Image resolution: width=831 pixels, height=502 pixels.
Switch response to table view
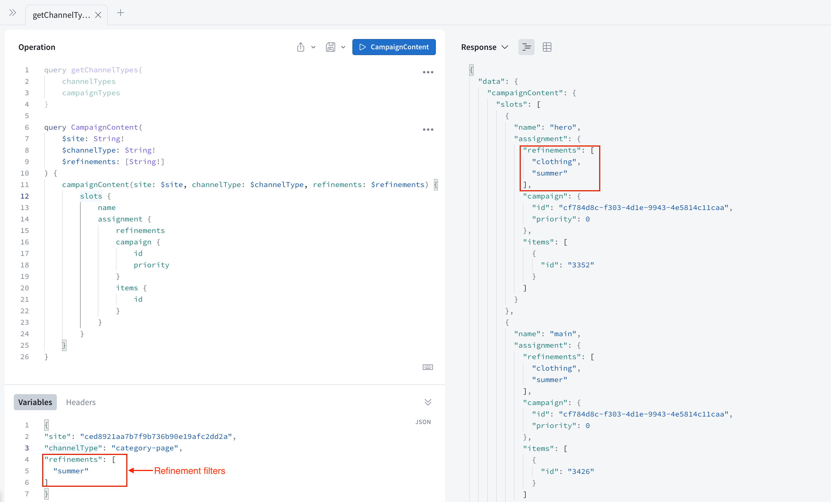(x=547, y=47)
